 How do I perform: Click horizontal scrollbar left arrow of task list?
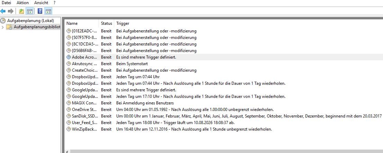pyautogui.click(x=67, y=151)
